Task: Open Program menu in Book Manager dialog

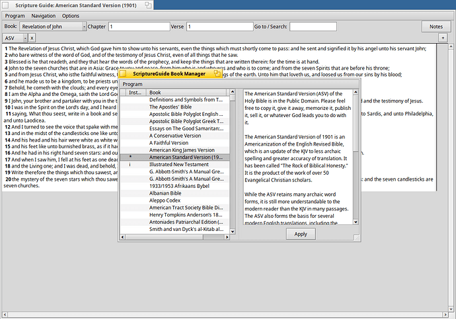Action: click(x=132, y=84)
